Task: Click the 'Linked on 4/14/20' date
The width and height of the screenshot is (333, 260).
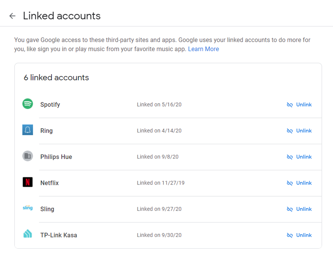Action: [x=159, y=131]
